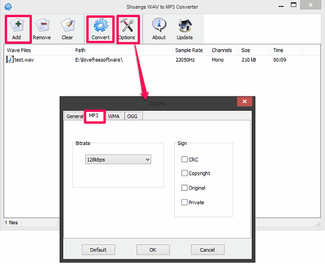This screenshot has width=325, height=264.
Task: Maximize the converter main window
Action: [x=294, y=5]
